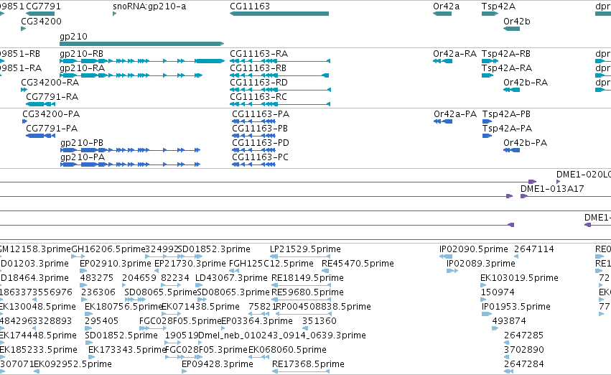
Task: Select the CG7791 gene feature
Action: click(40, 14)
